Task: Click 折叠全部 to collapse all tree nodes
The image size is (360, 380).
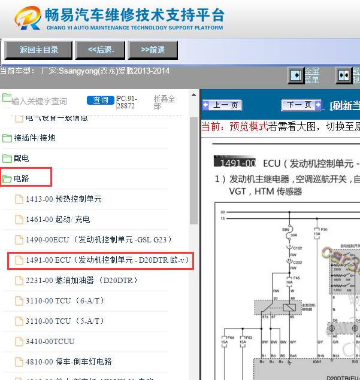Action: click(x=164, y=102)
